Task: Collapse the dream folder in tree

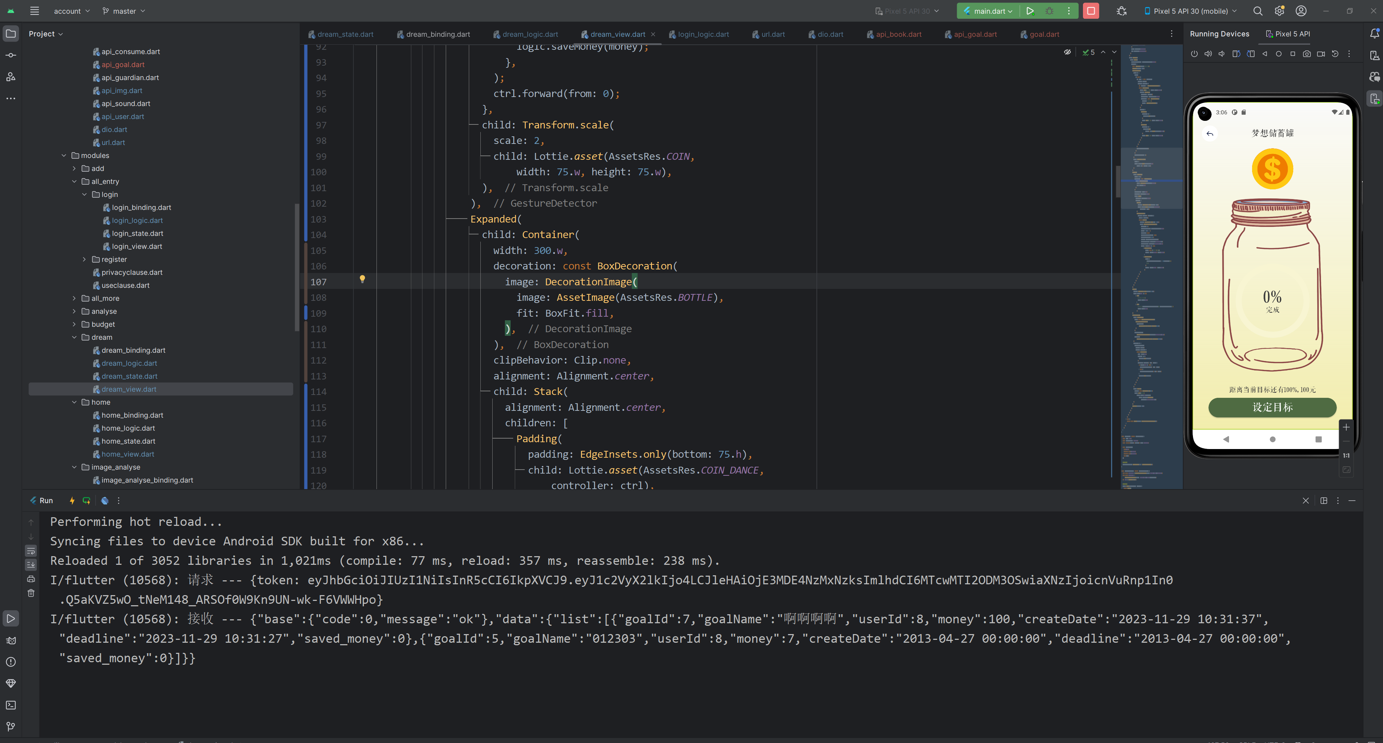Action: [75, 337]
